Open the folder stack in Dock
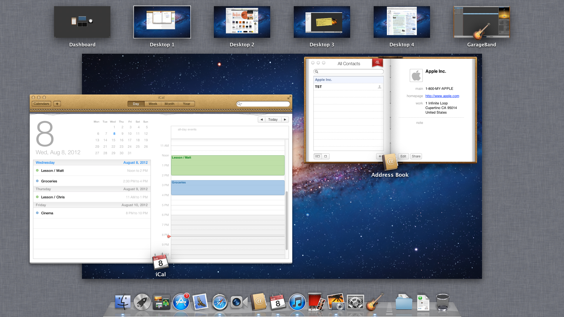 (404, 302)
